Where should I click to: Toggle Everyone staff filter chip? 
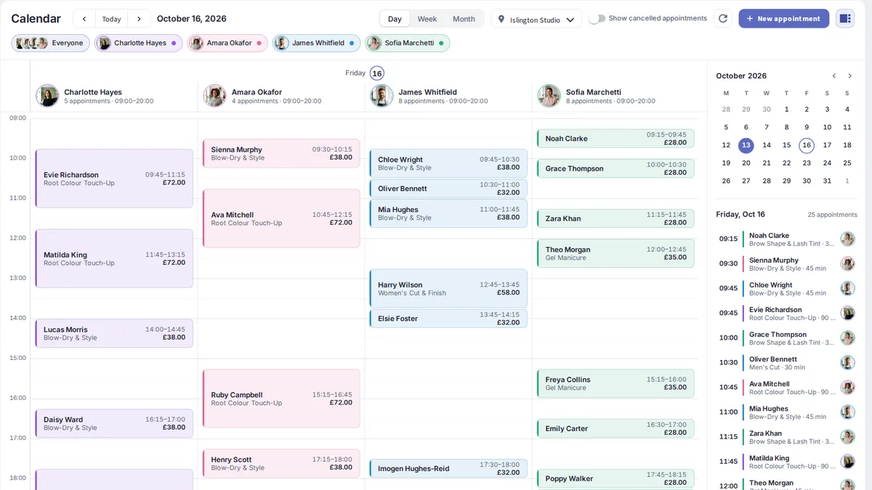pyautogui.click(x=50, y=43)
